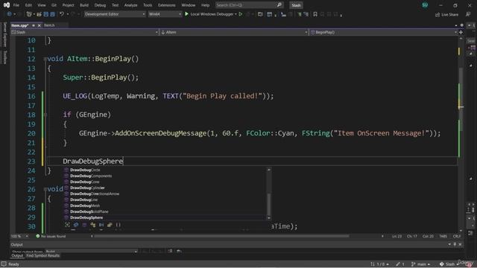This screenshot has width=477, height=268.
Task: Open the Build menu
Action: click(84, 5)
